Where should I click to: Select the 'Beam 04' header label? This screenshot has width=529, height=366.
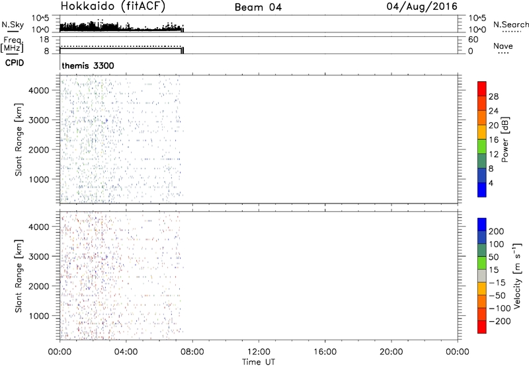[258, 7]
